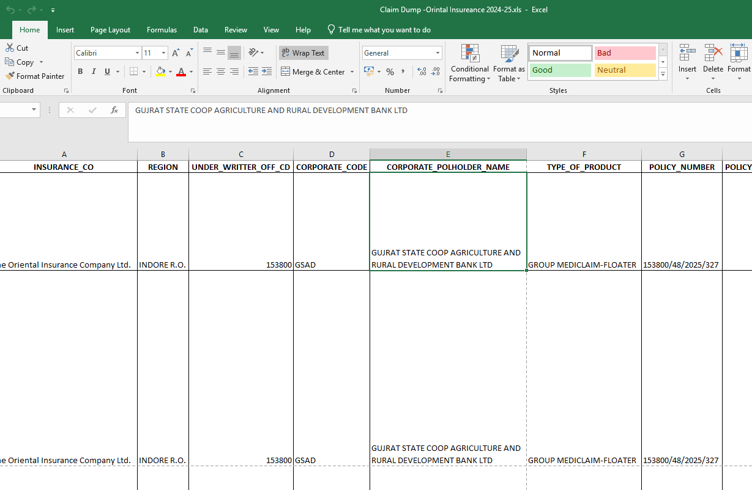Select Middle Align icon

tap(221, 53)
